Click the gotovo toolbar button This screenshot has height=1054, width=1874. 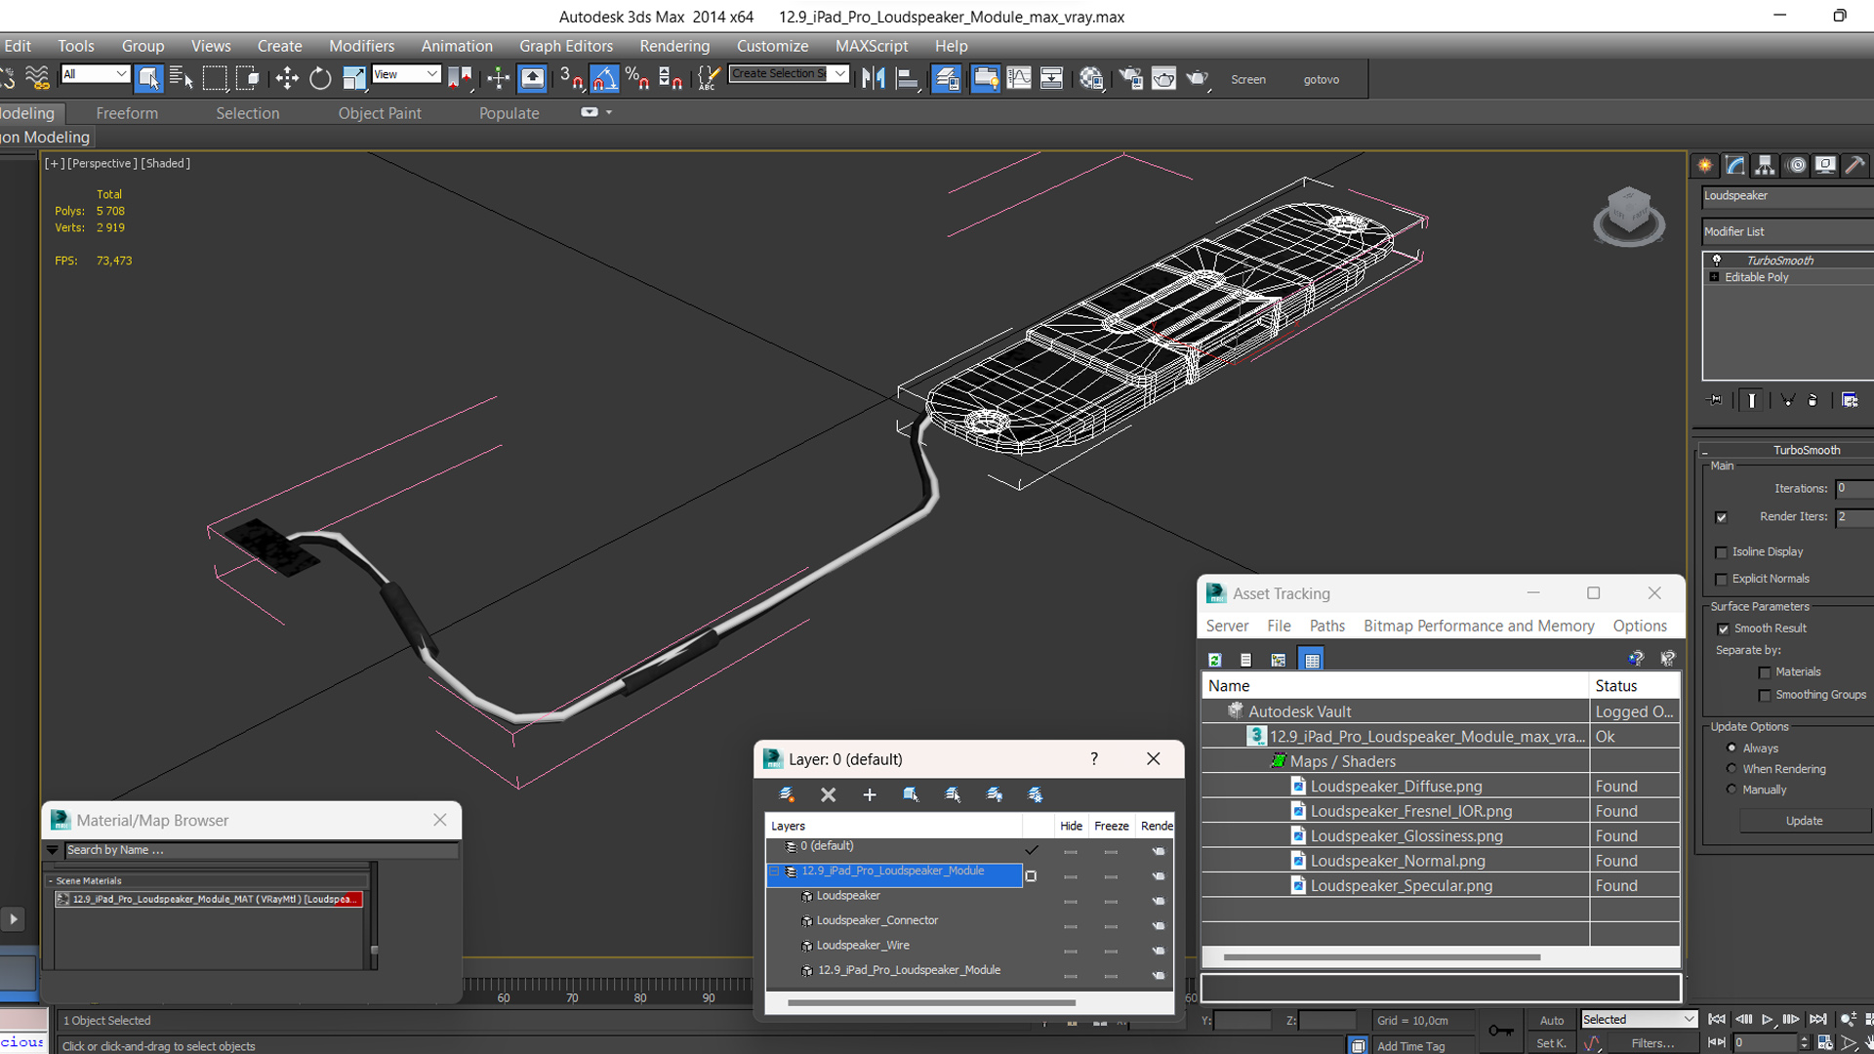pyautogui.click(x=1322, y=79)
